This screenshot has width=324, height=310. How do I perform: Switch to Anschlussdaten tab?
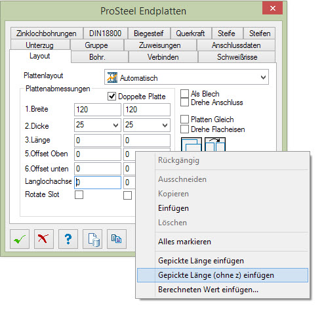[236, 45]
